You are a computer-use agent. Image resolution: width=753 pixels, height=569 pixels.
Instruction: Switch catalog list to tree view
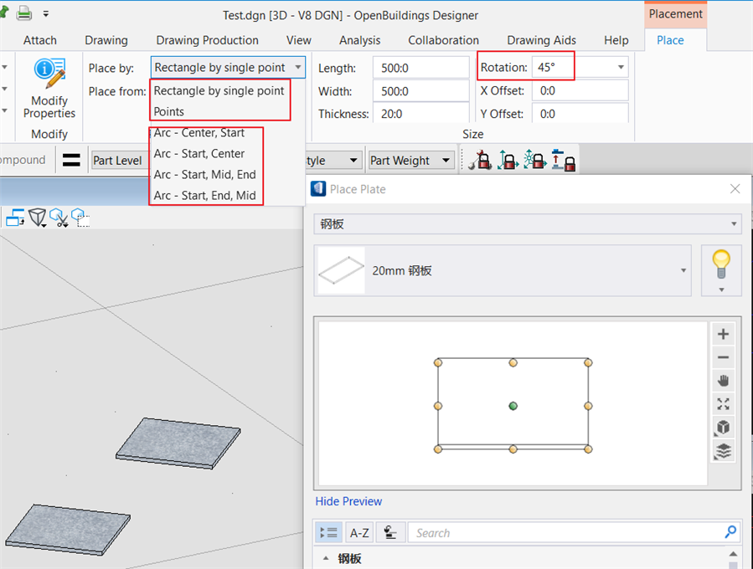click(329, 532)
